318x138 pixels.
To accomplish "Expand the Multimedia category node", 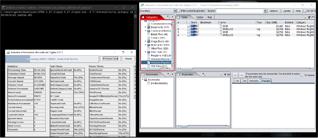I will pos(146,45).
